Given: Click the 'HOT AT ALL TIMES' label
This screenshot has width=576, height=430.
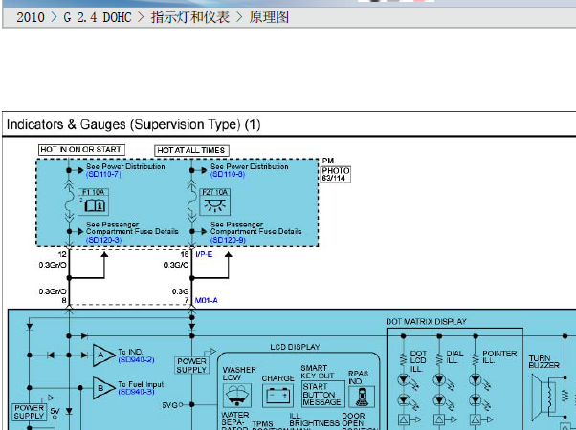Looking at the screenshot, I should [x=191, y=150].
